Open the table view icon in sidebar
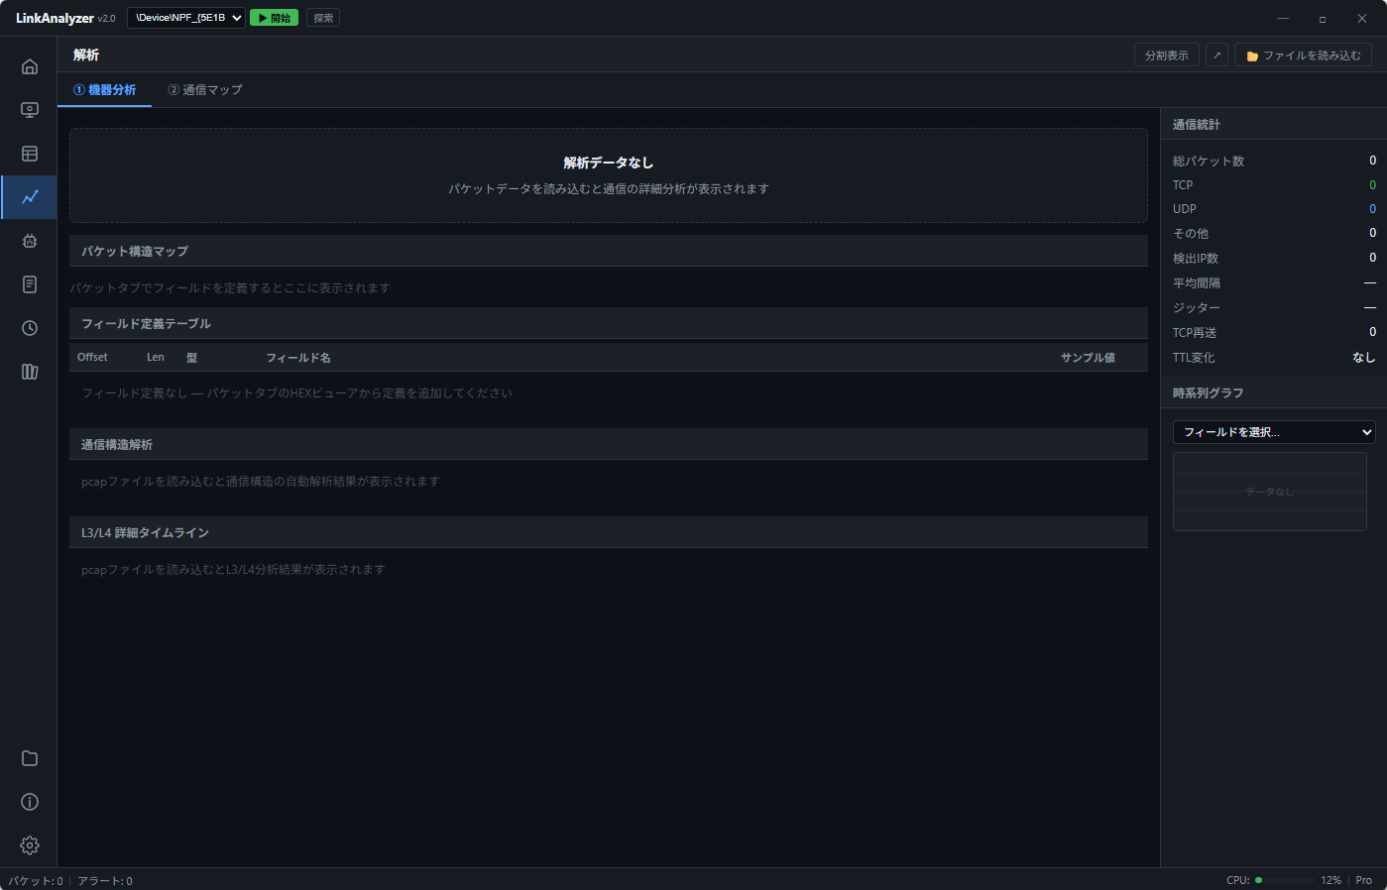The width and height of the screenshot is (1387, 890). point(30,154)
